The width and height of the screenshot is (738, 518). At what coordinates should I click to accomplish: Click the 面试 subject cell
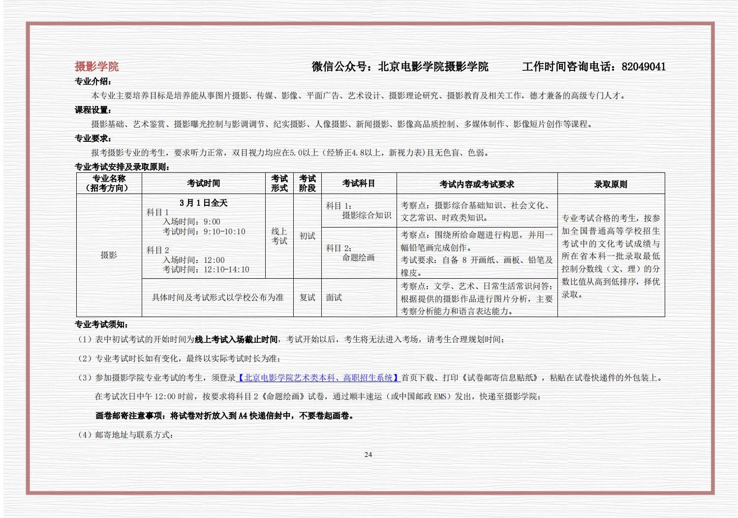point(334,297)
